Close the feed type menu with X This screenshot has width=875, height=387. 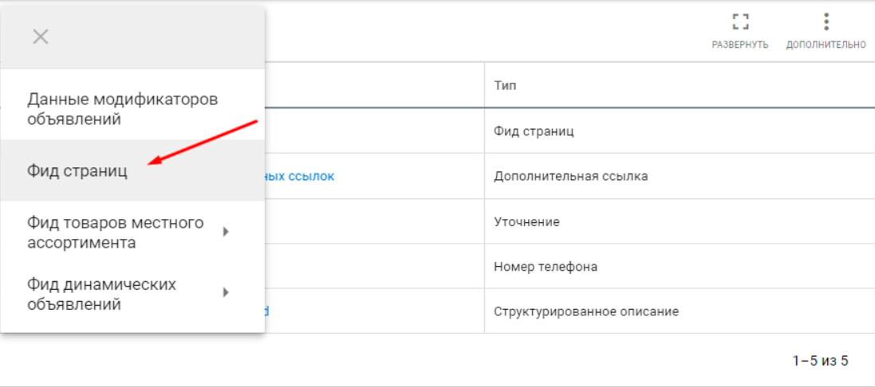click(x=41, y=37)
